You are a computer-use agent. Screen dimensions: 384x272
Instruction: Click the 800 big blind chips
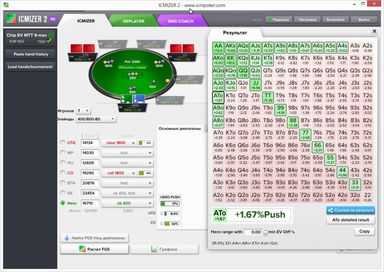pos(133,88)
